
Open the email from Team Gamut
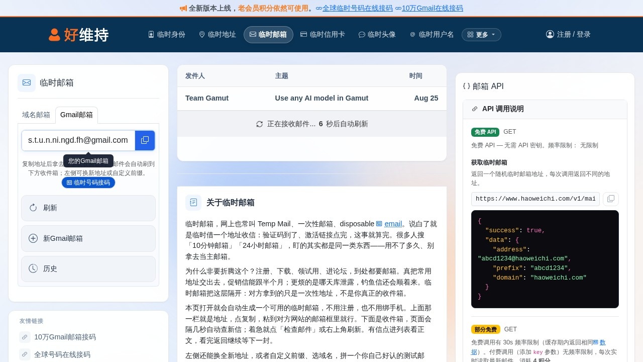coord(207,98)
